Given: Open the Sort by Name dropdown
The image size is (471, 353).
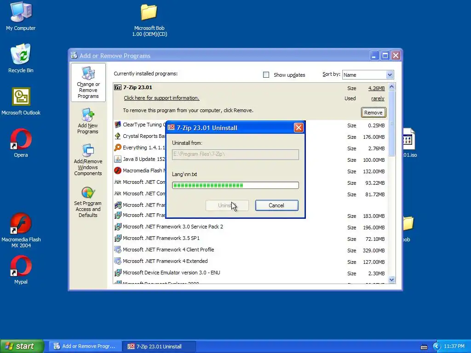Looking at the screenshot, I should pos(390,75).
